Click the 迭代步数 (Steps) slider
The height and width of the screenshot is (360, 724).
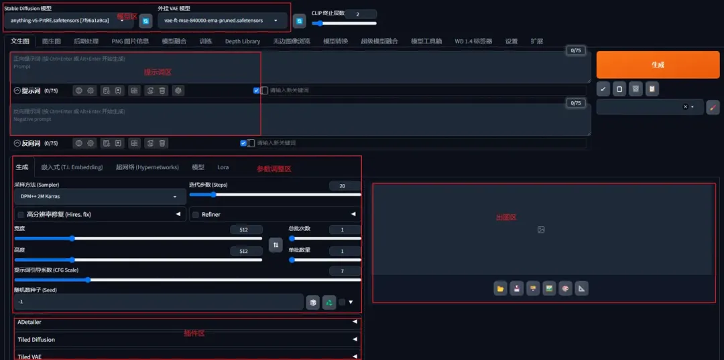[275, 195]
